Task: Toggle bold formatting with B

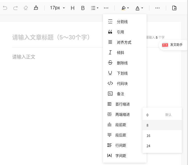Action: [83, 8]
